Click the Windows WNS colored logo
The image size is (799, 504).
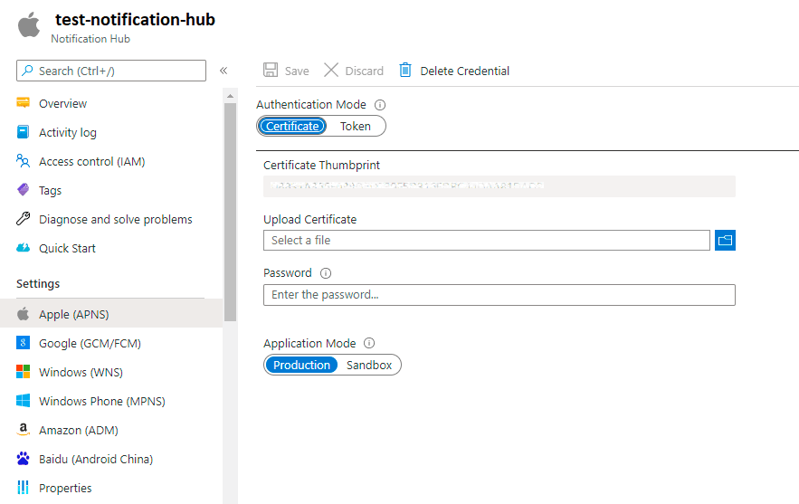[x=23, y=372]
